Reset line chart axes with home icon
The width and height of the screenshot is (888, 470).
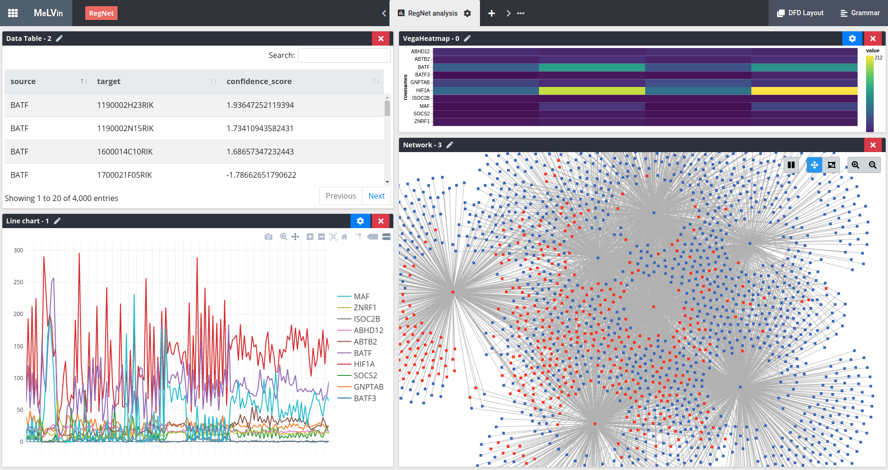[344, 237]
